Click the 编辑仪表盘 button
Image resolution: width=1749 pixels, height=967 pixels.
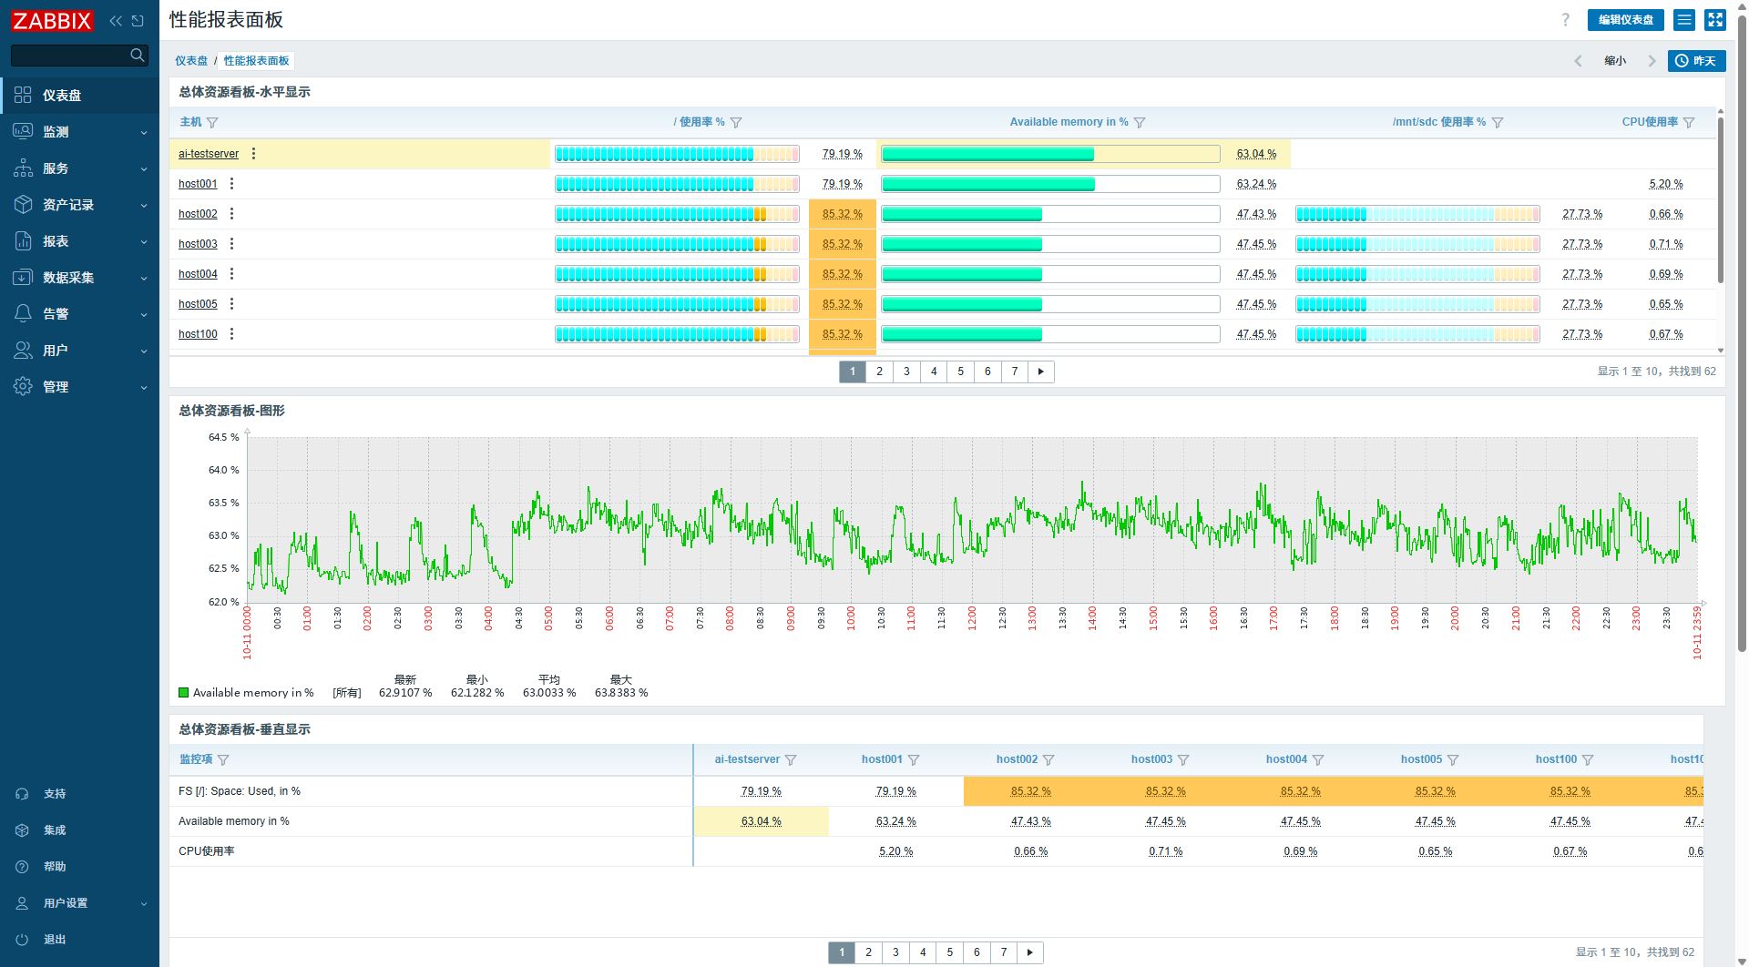pyautogui.click(x=1626, y=20)
